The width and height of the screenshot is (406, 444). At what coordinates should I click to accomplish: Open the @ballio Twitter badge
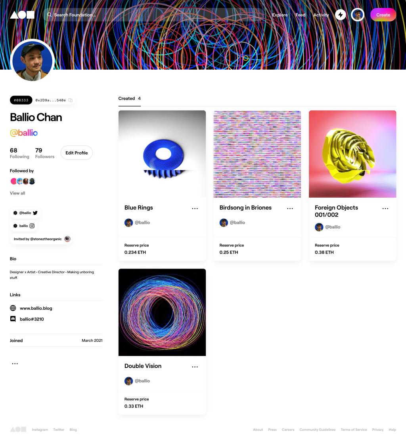click(x=25, y=213)
